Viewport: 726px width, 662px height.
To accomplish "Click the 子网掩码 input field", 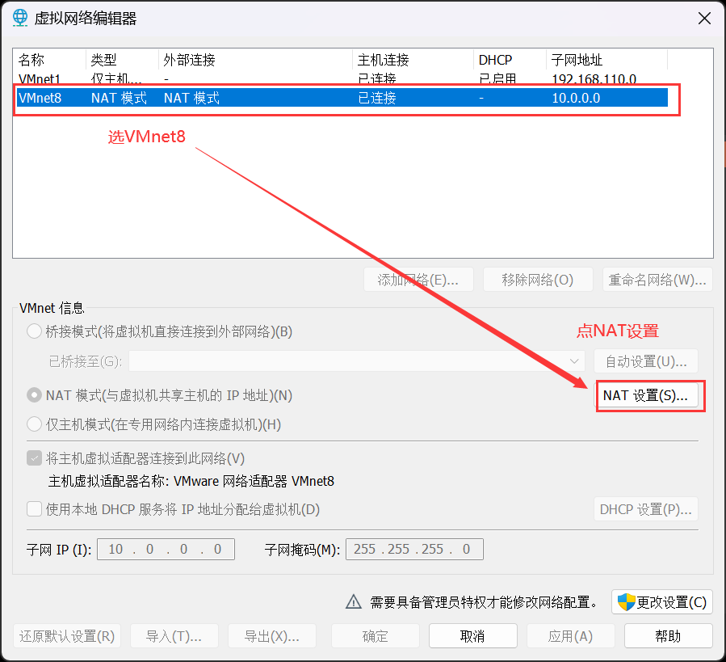I will click(x=414, y=550).
